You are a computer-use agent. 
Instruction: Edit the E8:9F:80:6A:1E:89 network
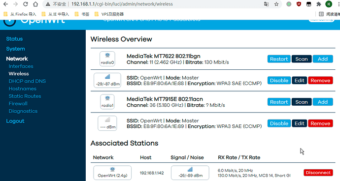[x=299, y=123]
